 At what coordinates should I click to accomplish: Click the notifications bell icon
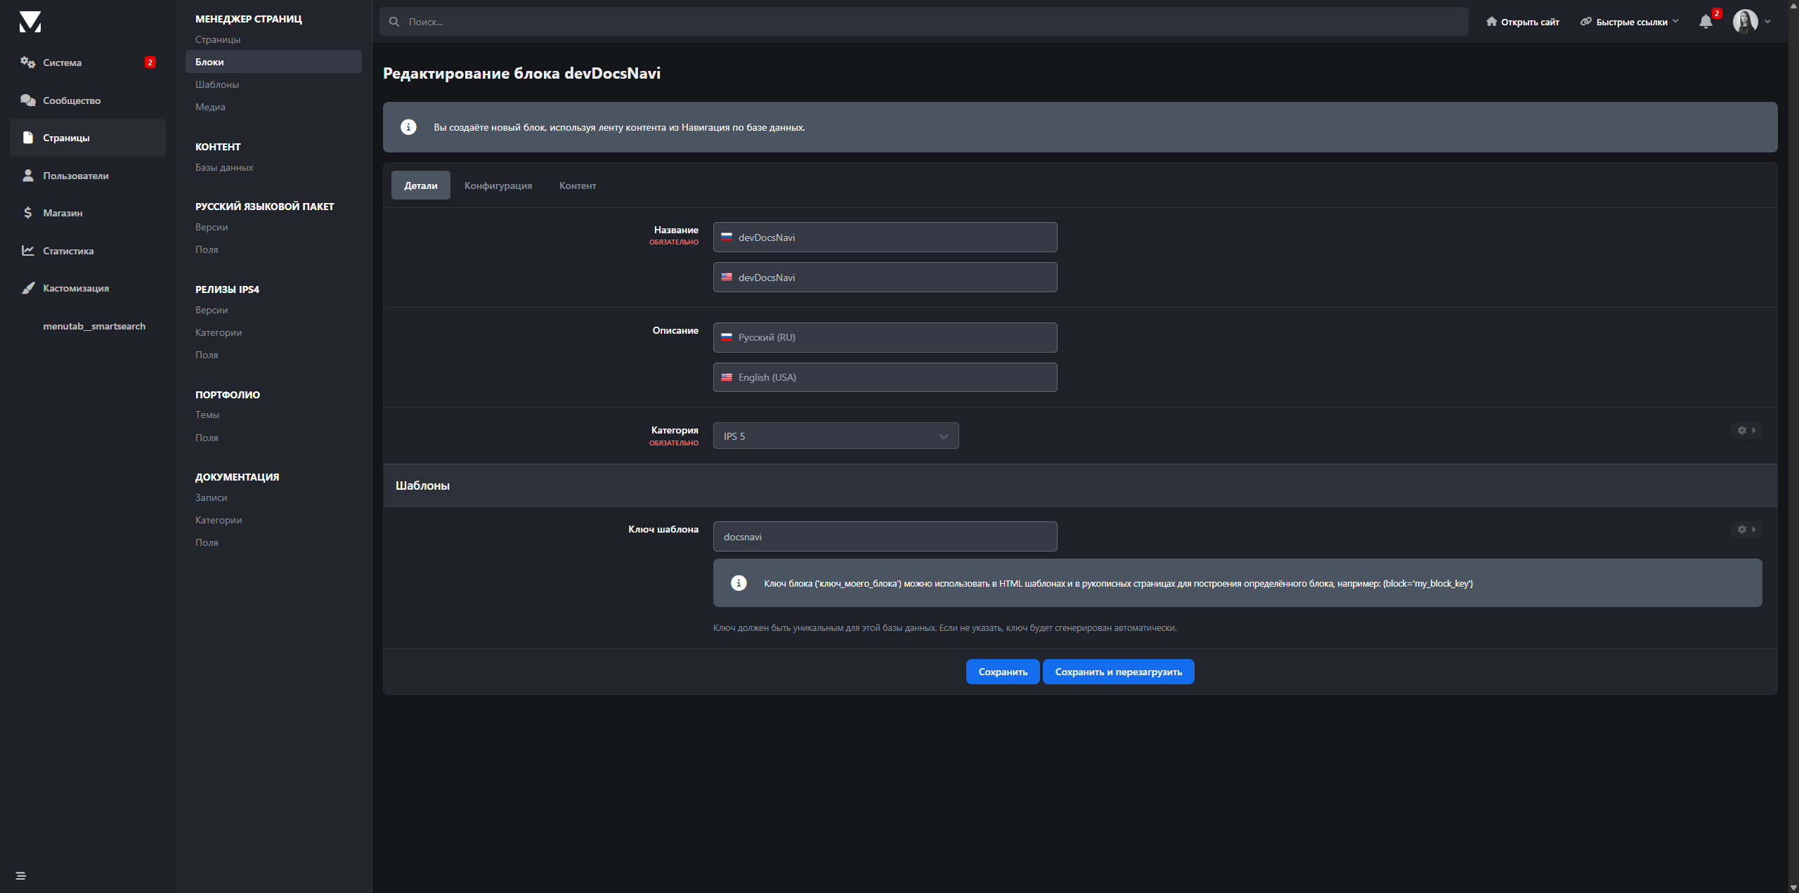tap(1706, 22)
